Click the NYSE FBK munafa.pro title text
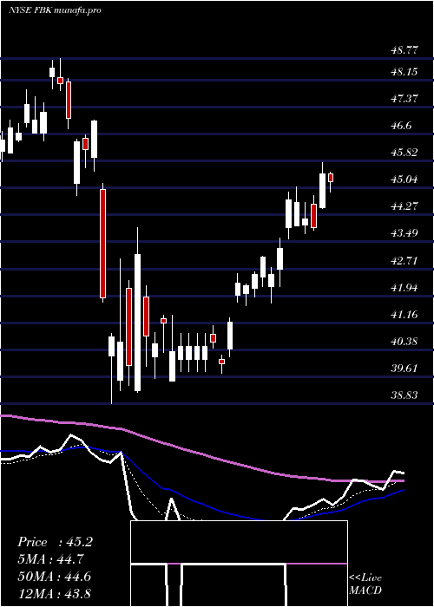 coord(55,10)
